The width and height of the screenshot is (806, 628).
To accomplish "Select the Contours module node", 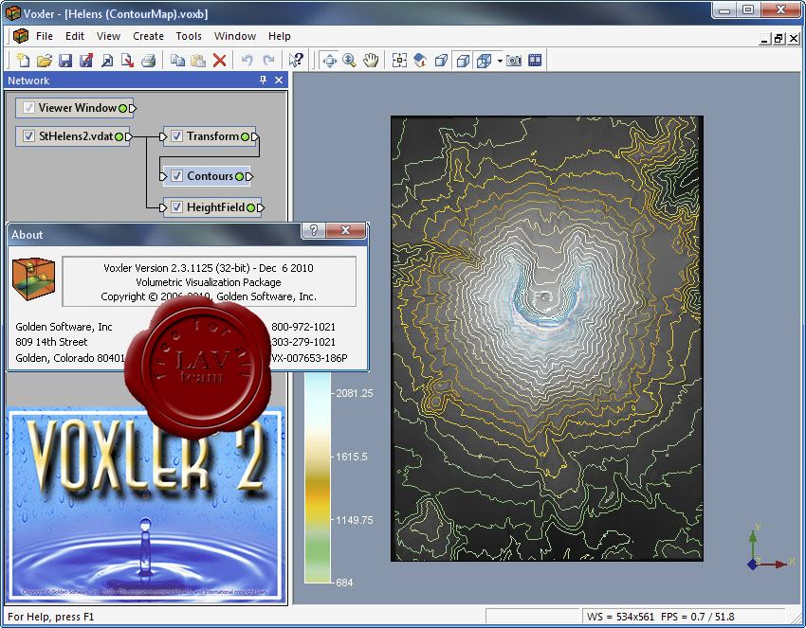I will (x=207, y=176).
